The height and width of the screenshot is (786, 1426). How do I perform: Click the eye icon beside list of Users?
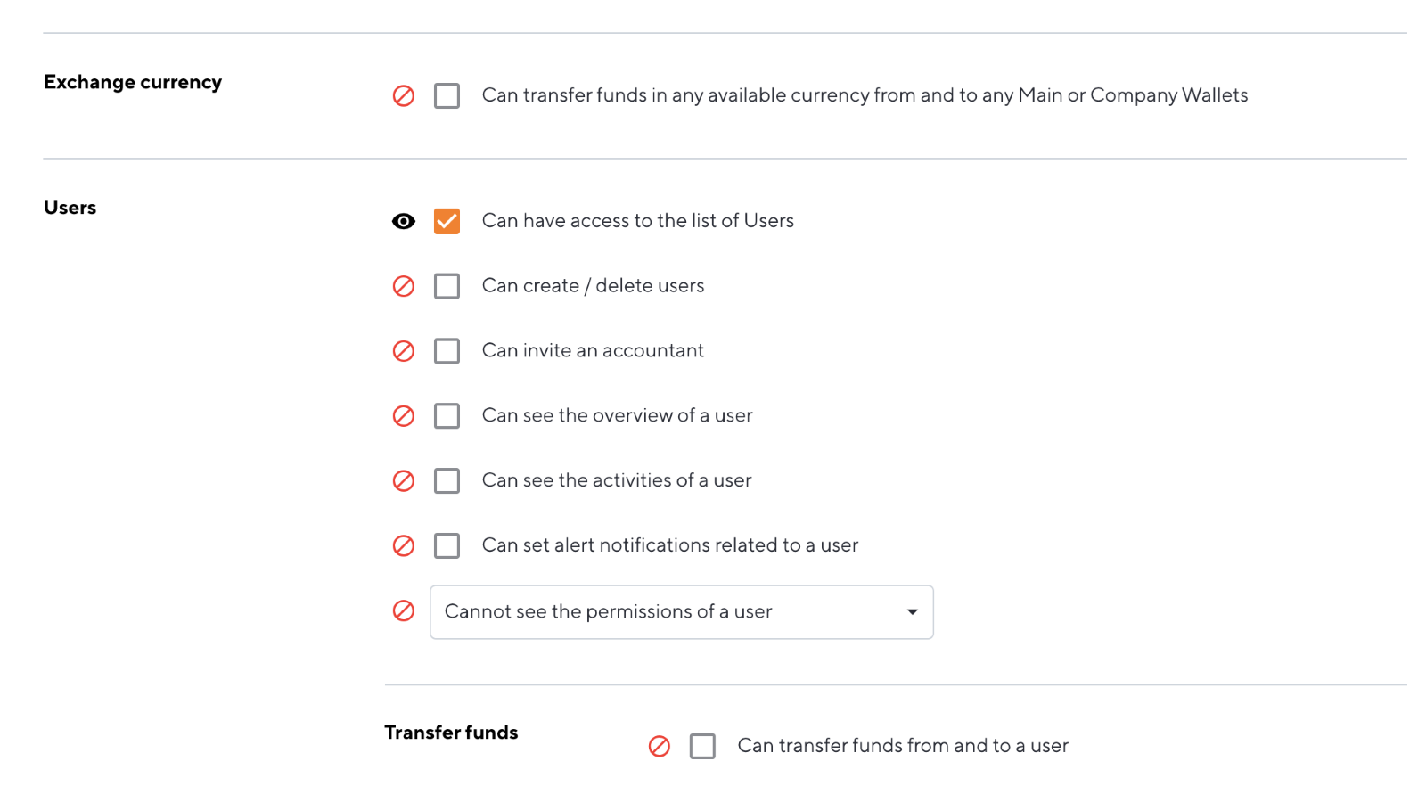404,221
